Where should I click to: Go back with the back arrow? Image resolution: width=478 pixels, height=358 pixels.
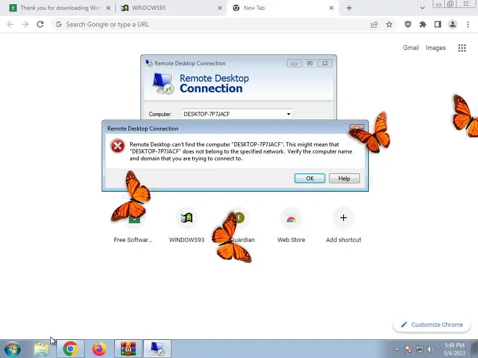[10, 24]
